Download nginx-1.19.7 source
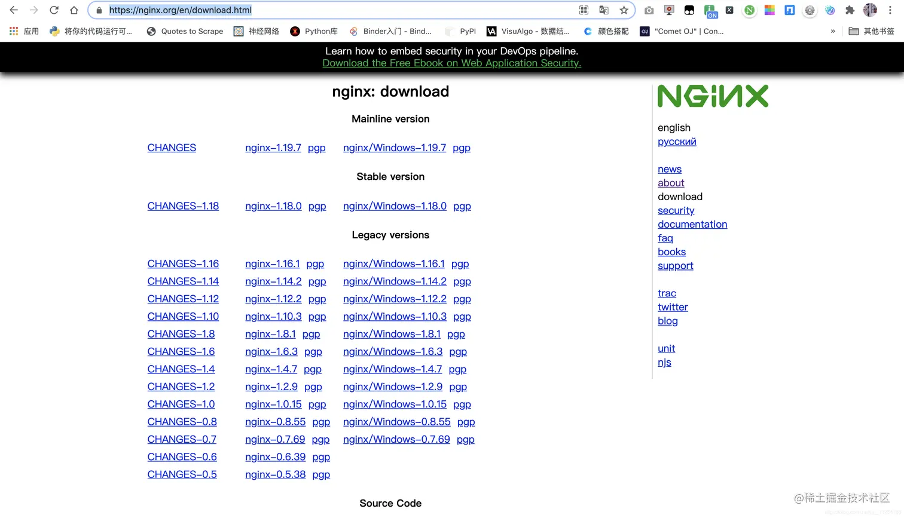This screenshot has height=518, width=904. 273,148
